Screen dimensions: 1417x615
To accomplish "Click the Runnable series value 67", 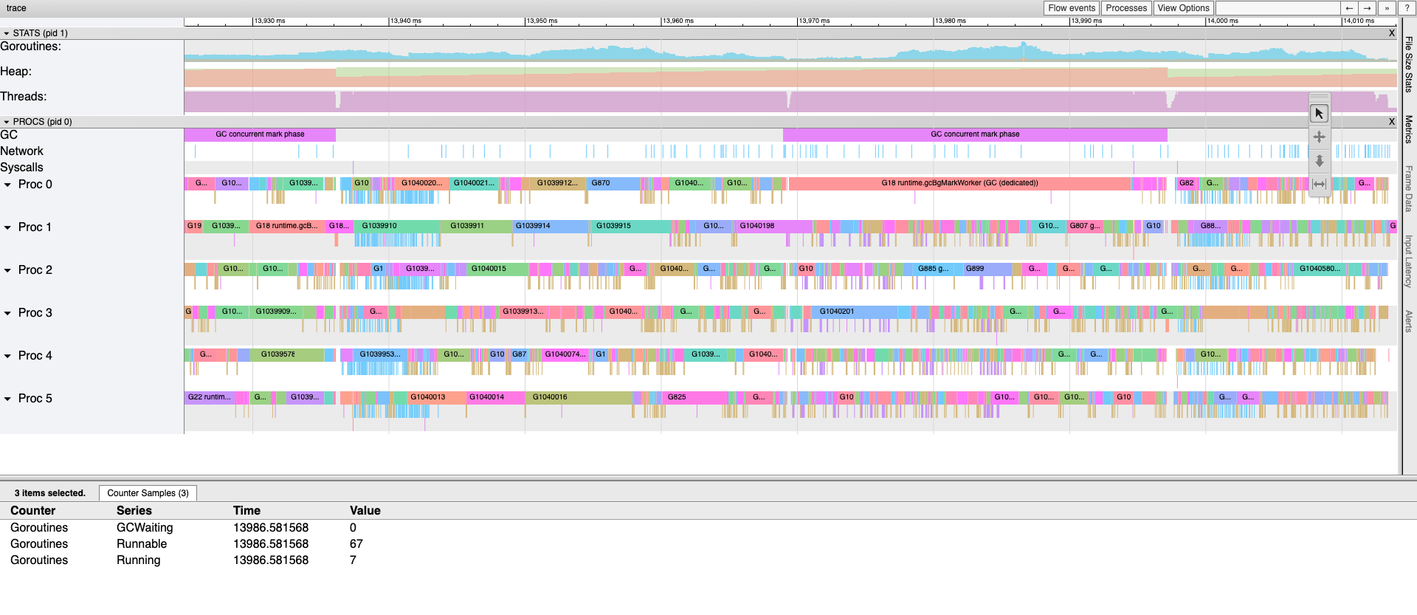I will coord(356,544).
